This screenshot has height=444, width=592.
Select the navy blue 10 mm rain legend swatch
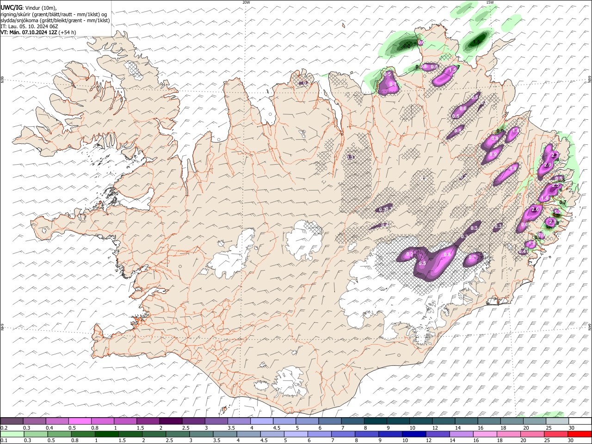(x=413, y=434)
